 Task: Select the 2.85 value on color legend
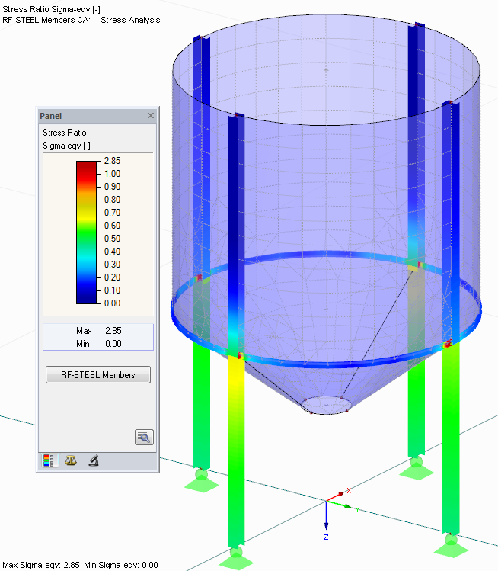click(x=112, y=161)
